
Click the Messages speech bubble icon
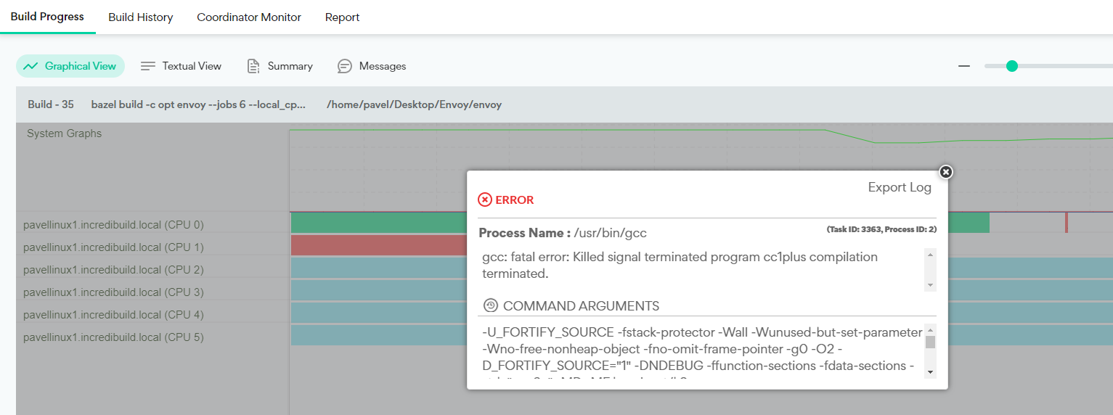coord(345,66)
